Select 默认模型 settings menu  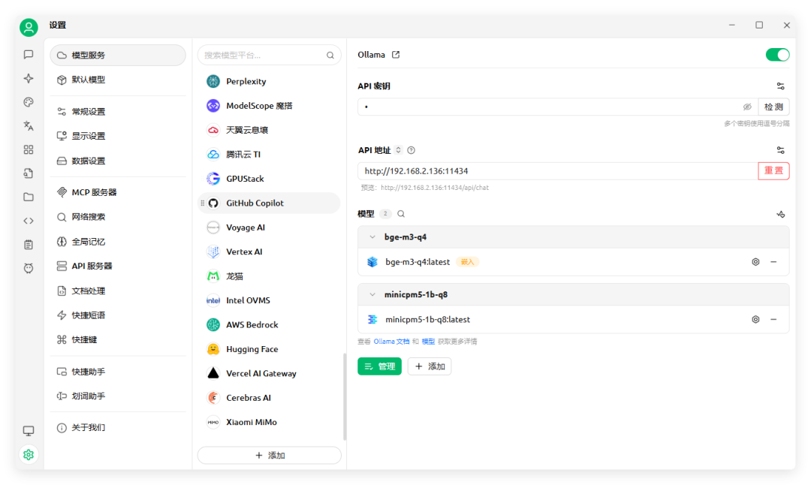pos(118,80)
